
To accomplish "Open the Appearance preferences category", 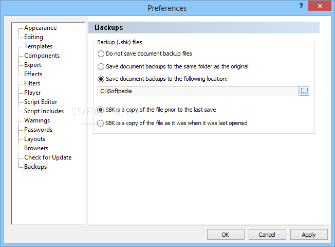I will [40, 28].
